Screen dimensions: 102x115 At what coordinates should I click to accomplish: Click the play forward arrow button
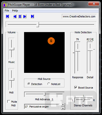(x=25, y=16)
